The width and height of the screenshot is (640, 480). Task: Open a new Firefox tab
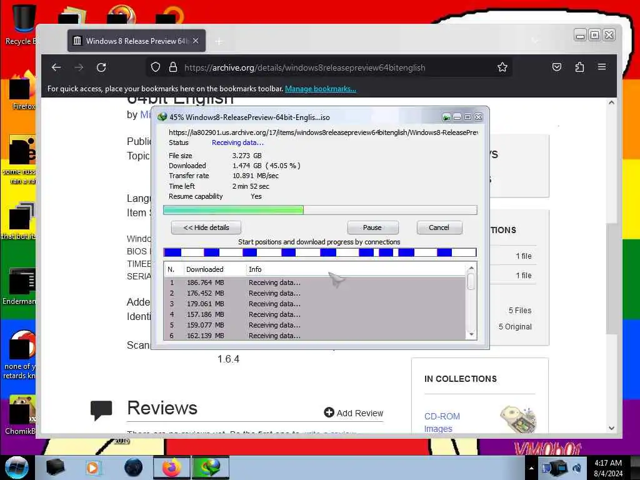(219, 41)
